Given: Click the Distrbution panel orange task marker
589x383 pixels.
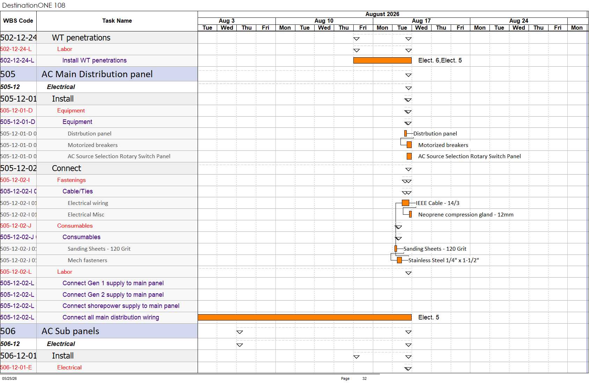Looking at the screenshot, I should [x=405, y=133].
